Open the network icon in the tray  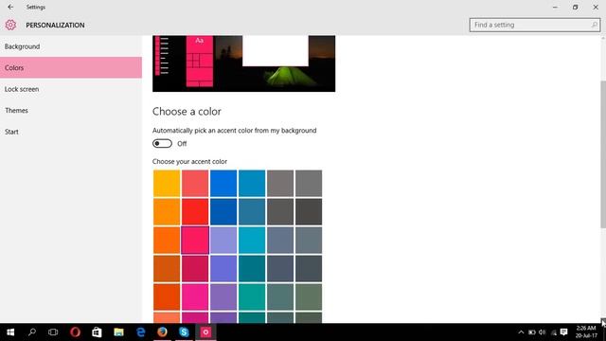(x=553, y=332)
